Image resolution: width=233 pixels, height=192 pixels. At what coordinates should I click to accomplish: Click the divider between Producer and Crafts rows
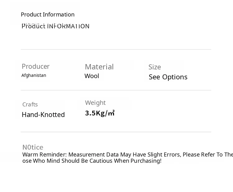[x=116, y=90]
